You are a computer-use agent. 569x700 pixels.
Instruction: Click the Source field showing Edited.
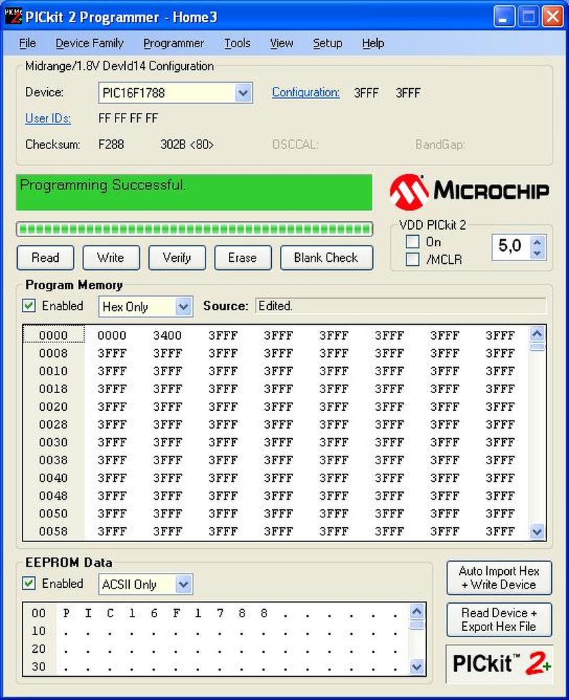(x=400, y=306)
